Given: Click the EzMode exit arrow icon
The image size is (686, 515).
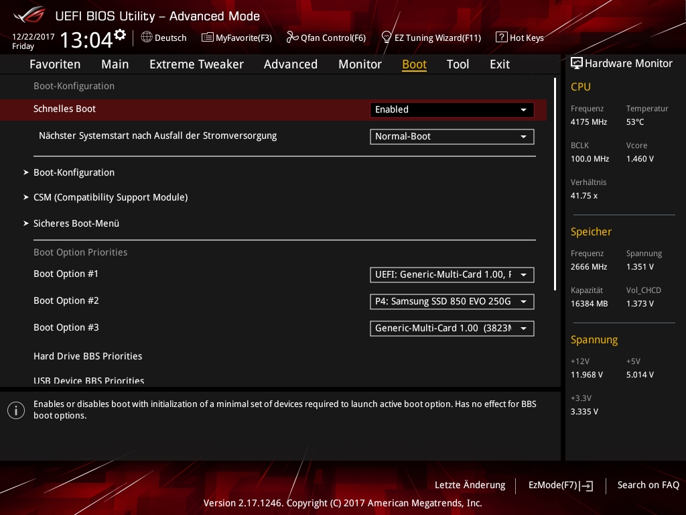Looking at the screenshot, I should tap(587, 485).
